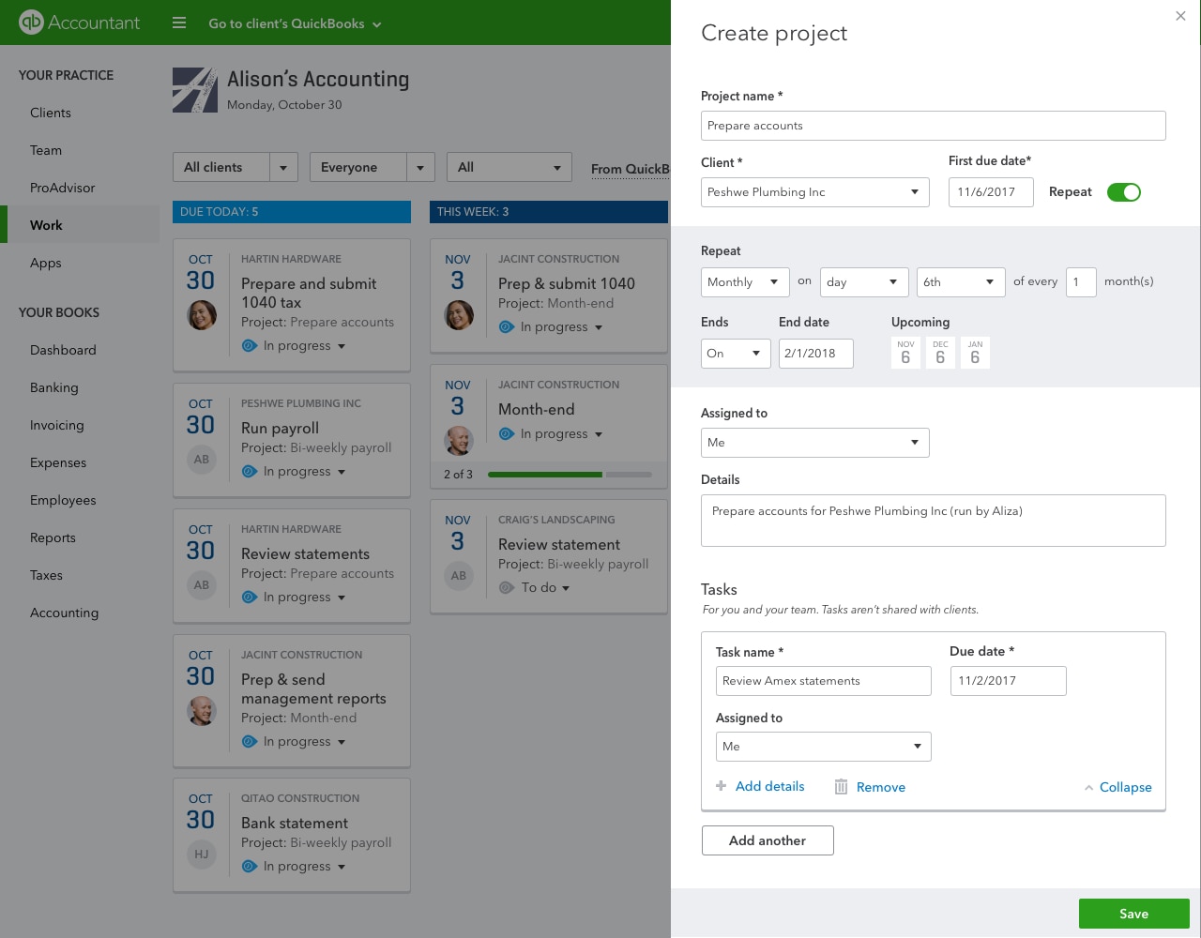The width and height of the screenshot is (1201, 938).
Task: Click the Details text area
Action: pos(934,521)
